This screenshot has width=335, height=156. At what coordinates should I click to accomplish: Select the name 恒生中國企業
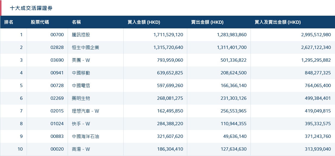click(x=86, y=47)
